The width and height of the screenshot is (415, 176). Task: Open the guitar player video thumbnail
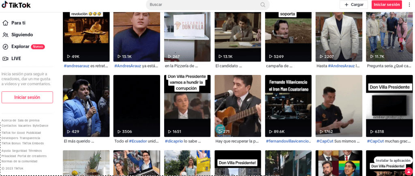pyautogui.click(x=237, y=105)
